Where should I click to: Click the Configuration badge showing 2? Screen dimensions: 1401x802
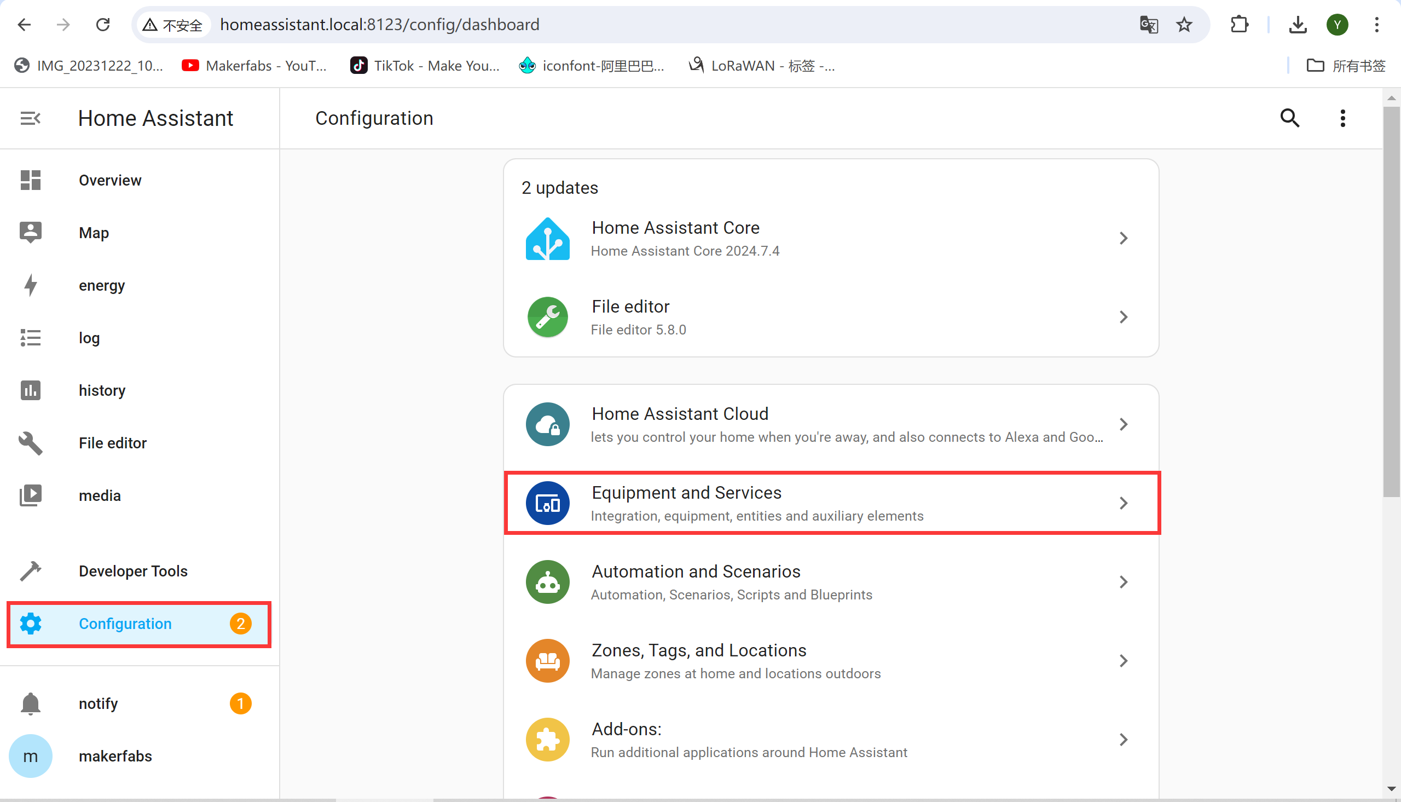click(241, 624)
